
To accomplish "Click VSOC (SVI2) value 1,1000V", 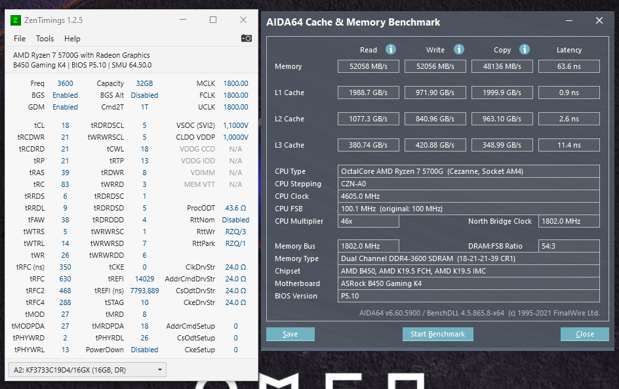I will click(x=235, y=125).
